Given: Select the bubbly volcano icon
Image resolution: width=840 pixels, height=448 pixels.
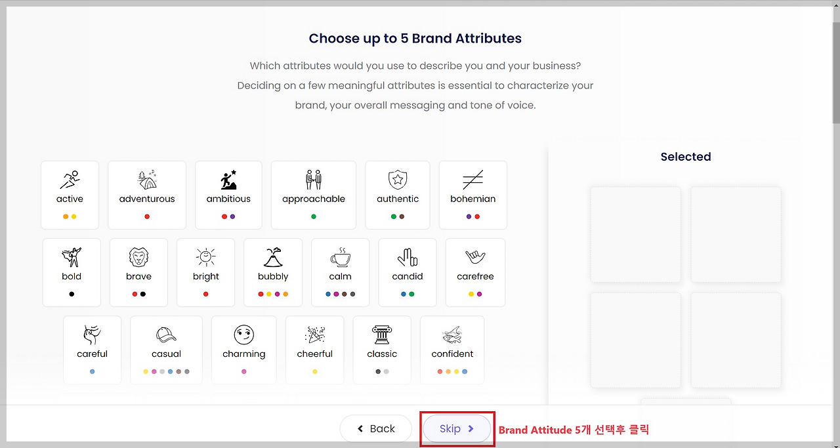Looking at the screenshot, I should click(273, 256).
